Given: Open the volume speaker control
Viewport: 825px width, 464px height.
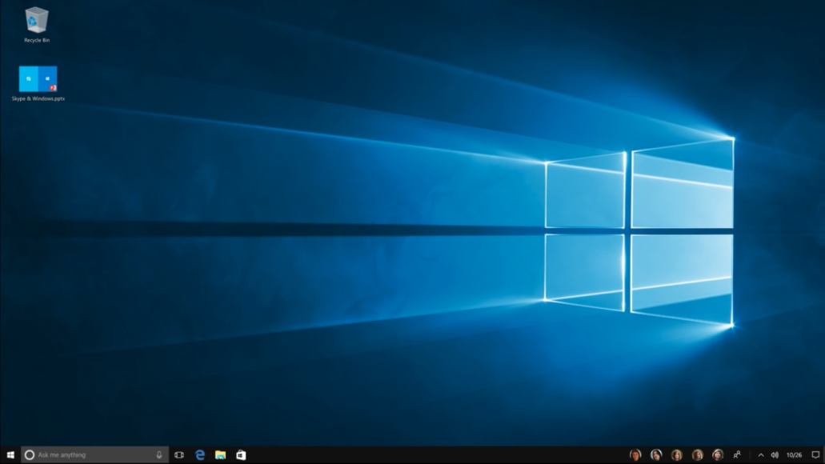Looking at the screenshot, I should pos(775,455).
